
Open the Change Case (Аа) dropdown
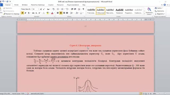click(48, 9)
